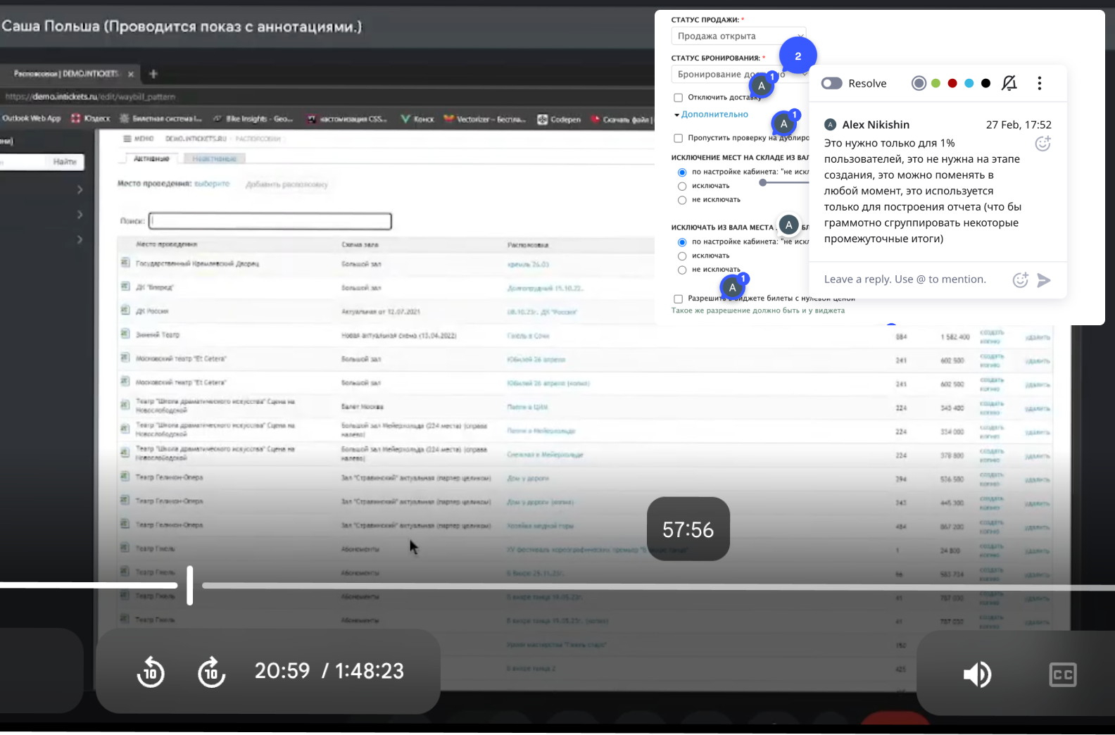Insert an emoji into the reply field

click(1020, 280)
